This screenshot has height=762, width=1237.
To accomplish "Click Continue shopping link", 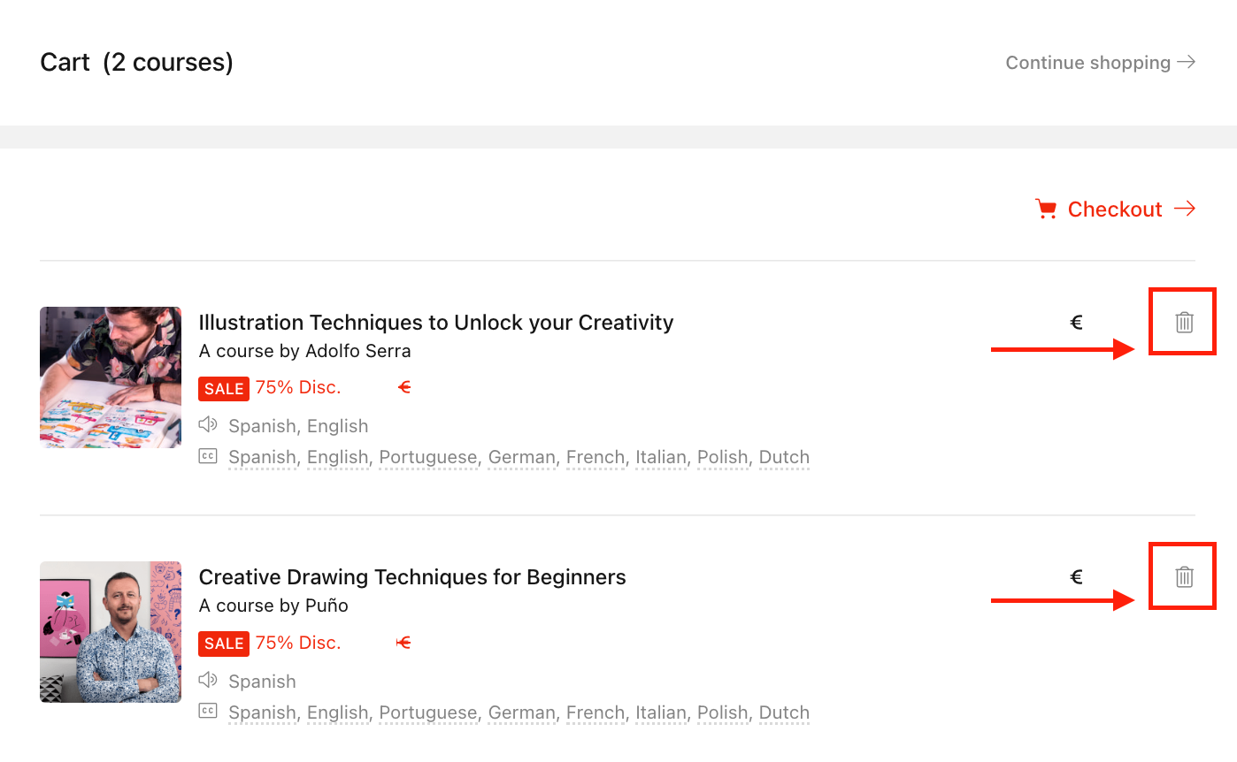I will [x=1101, y=63].
